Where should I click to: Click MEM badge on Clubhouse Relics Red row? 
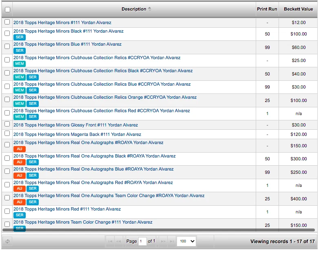click(20, 117)
